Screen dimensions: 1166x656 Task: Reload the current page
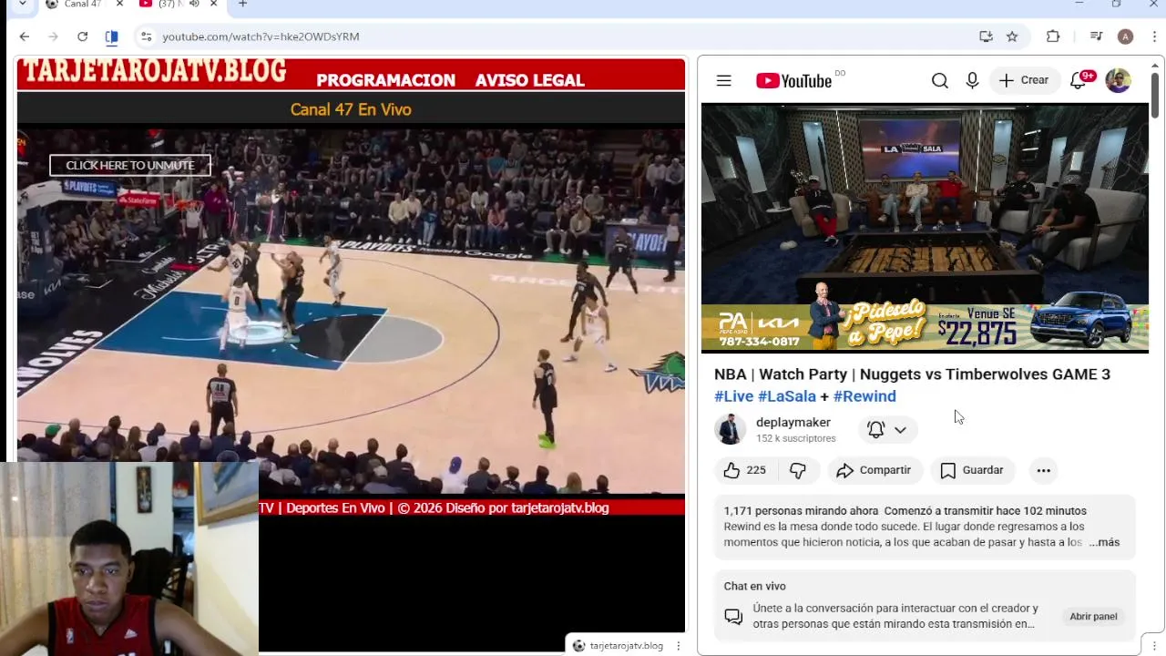pyautogui.click(x=82, y=36)
